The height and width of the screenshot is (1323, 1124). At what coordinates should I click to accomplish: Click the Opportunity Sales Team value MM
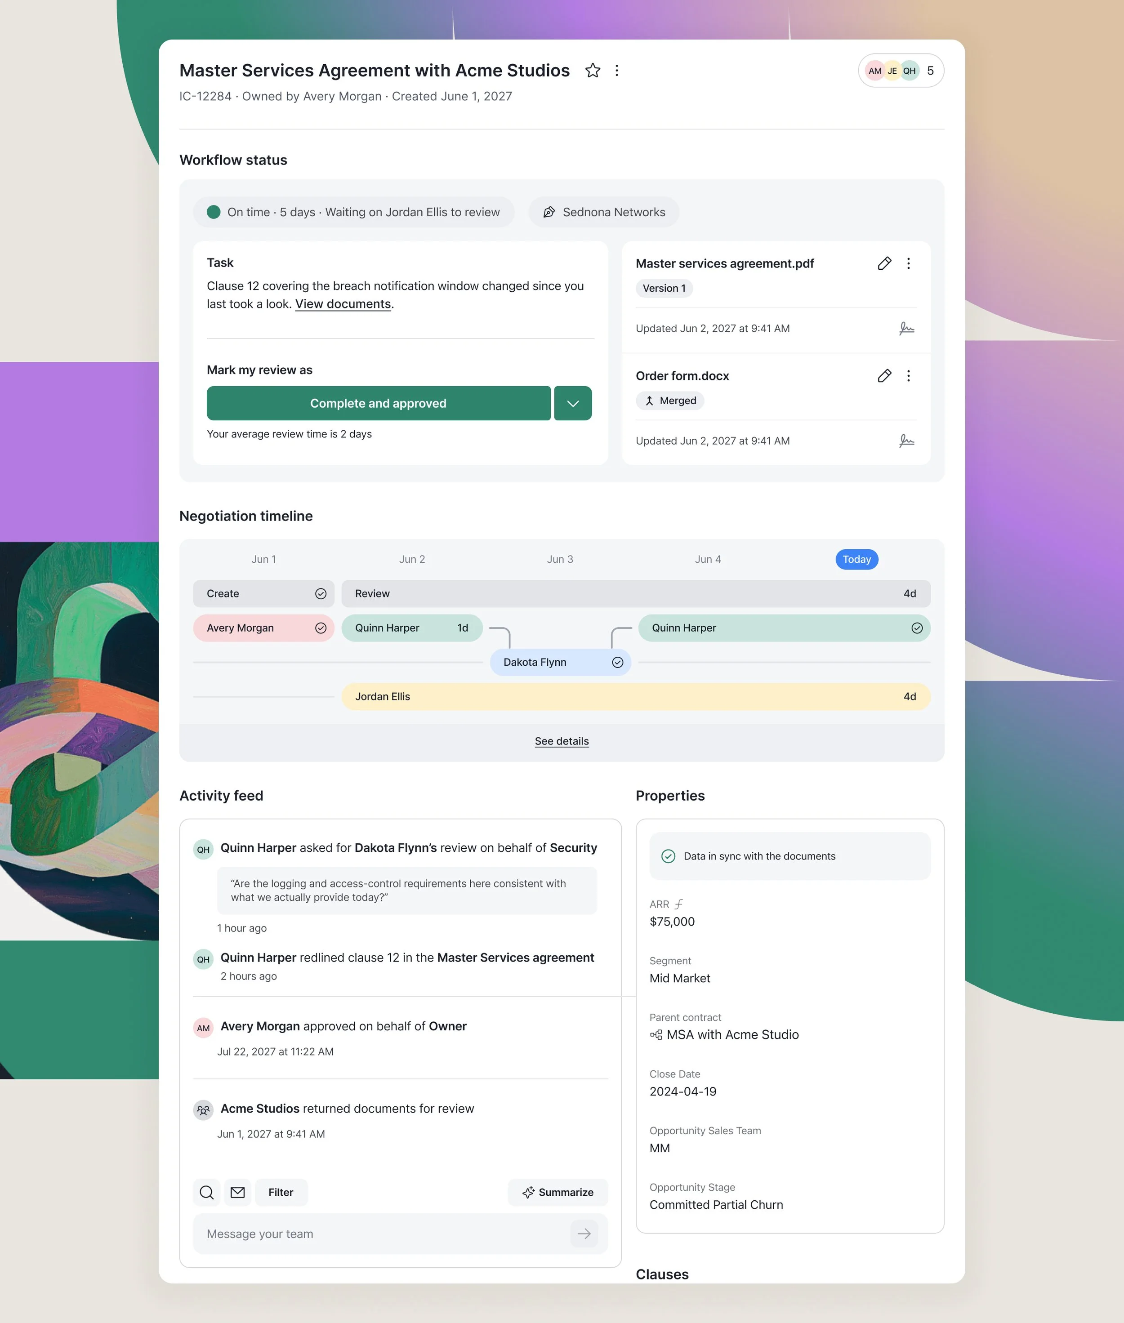(660, 1149)
